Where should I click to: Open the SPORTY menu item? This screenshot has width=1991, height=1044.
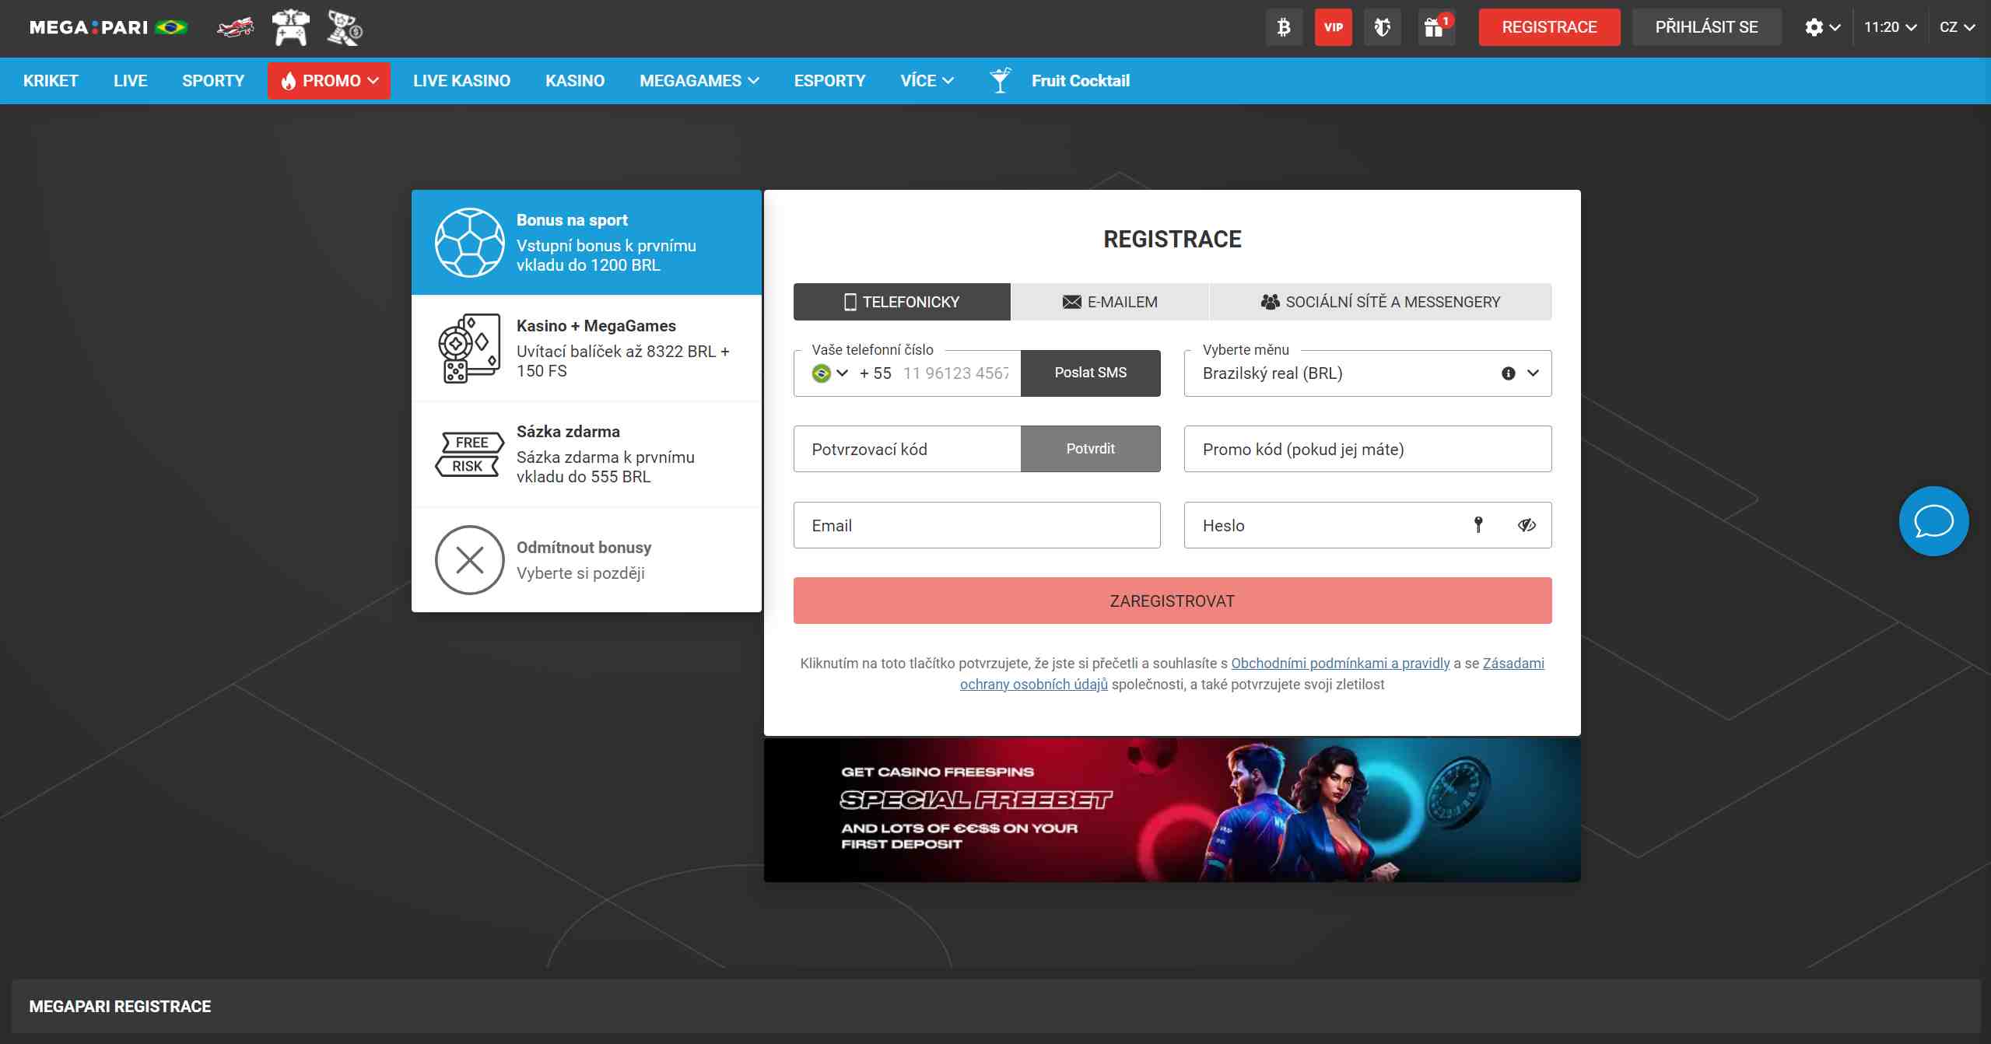tap(213, 81)
